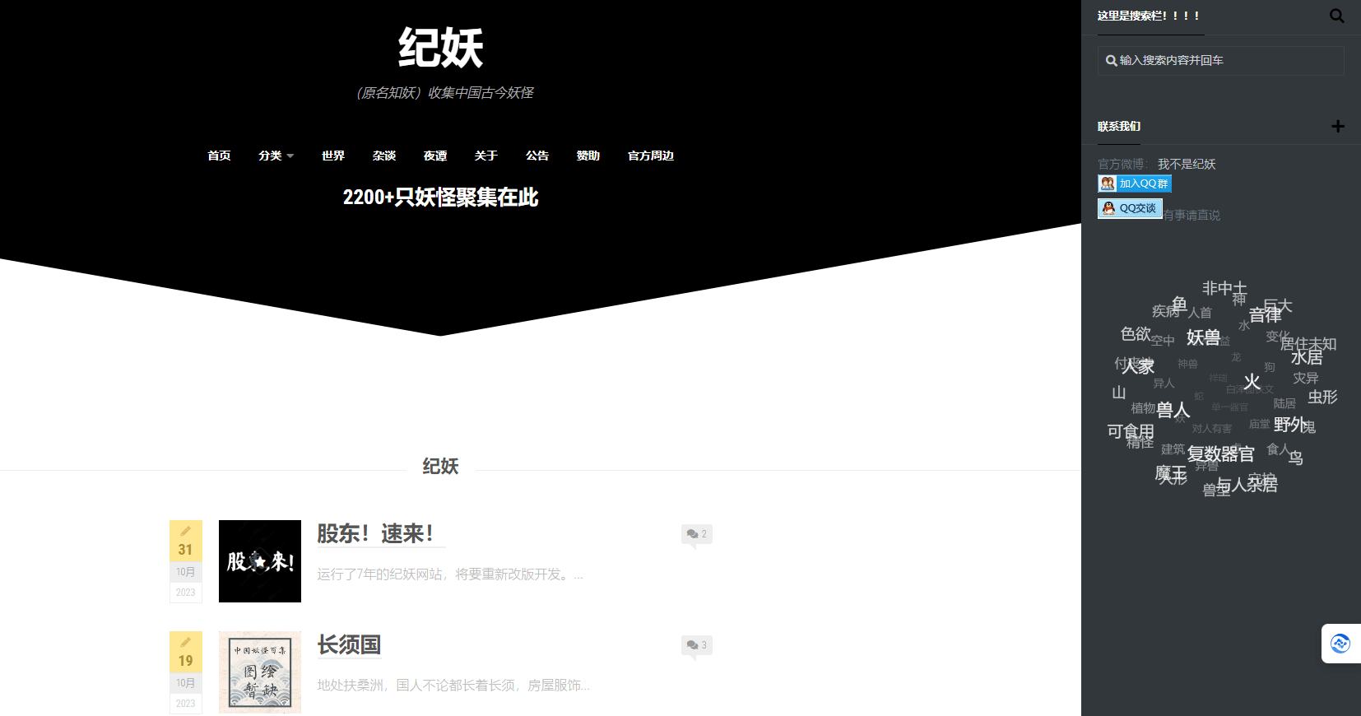The image size is (1361, 716).
Task: Open the 分类 dropdown menu
Action: click(x=275, y=156)
